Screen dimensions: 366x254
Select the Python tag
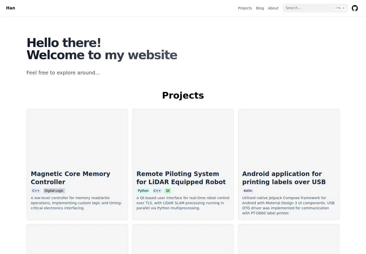[x=143, y=191]
